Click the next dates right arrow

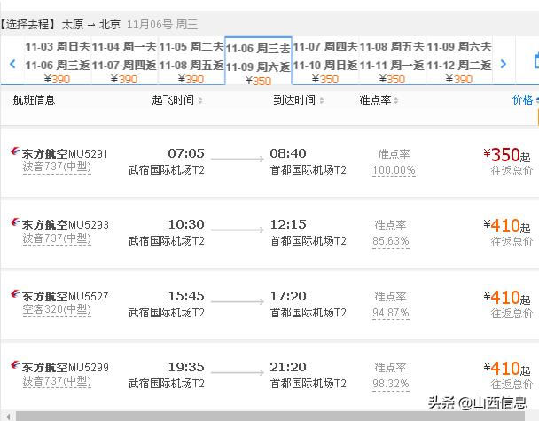click(x=504, y=64)
